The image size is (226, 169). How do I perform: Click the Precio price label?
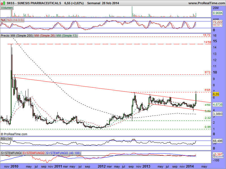(5, 35)
